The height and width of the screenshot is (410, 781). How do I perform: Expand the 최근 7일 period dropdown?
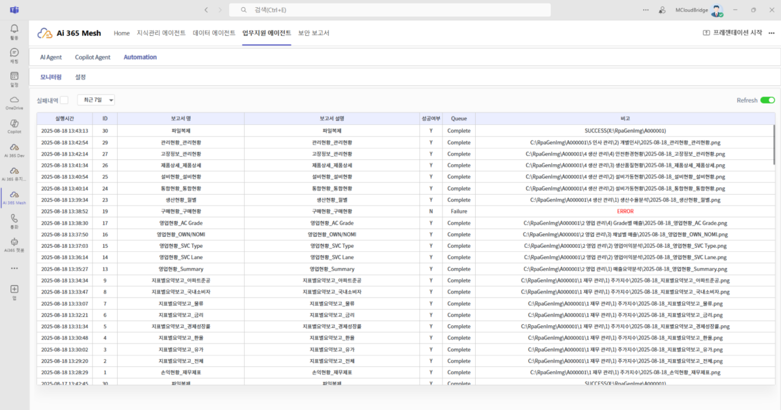(96, 100)
